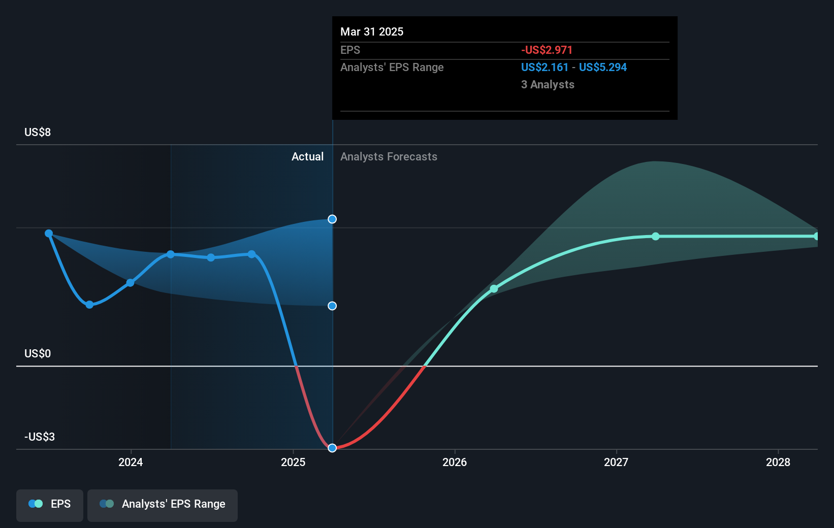Click the 3 Analysts text in the tooltip
834x528 pixels.
pyautogui.click(x=548, y=84)
